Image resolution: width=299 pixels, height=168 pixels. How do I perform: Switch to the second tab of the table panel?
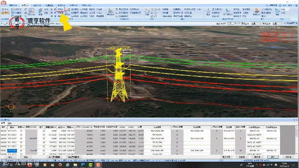tap(10, 123)
